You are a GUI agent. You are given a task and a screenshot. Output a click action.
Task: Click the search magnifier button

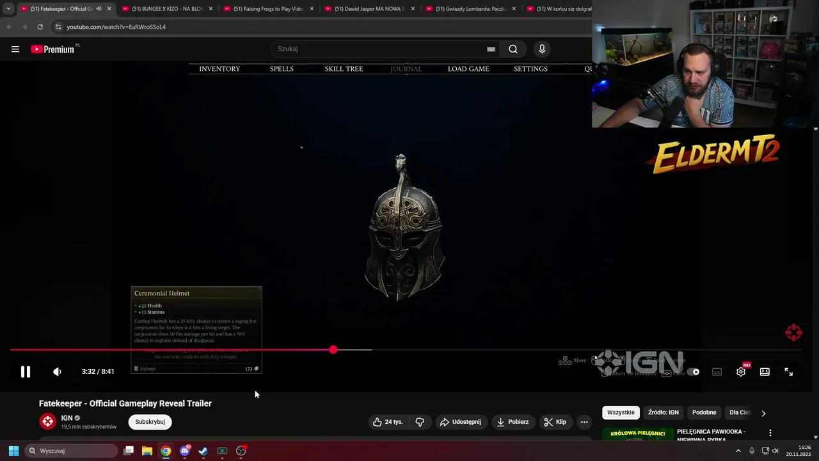(513, 49)
